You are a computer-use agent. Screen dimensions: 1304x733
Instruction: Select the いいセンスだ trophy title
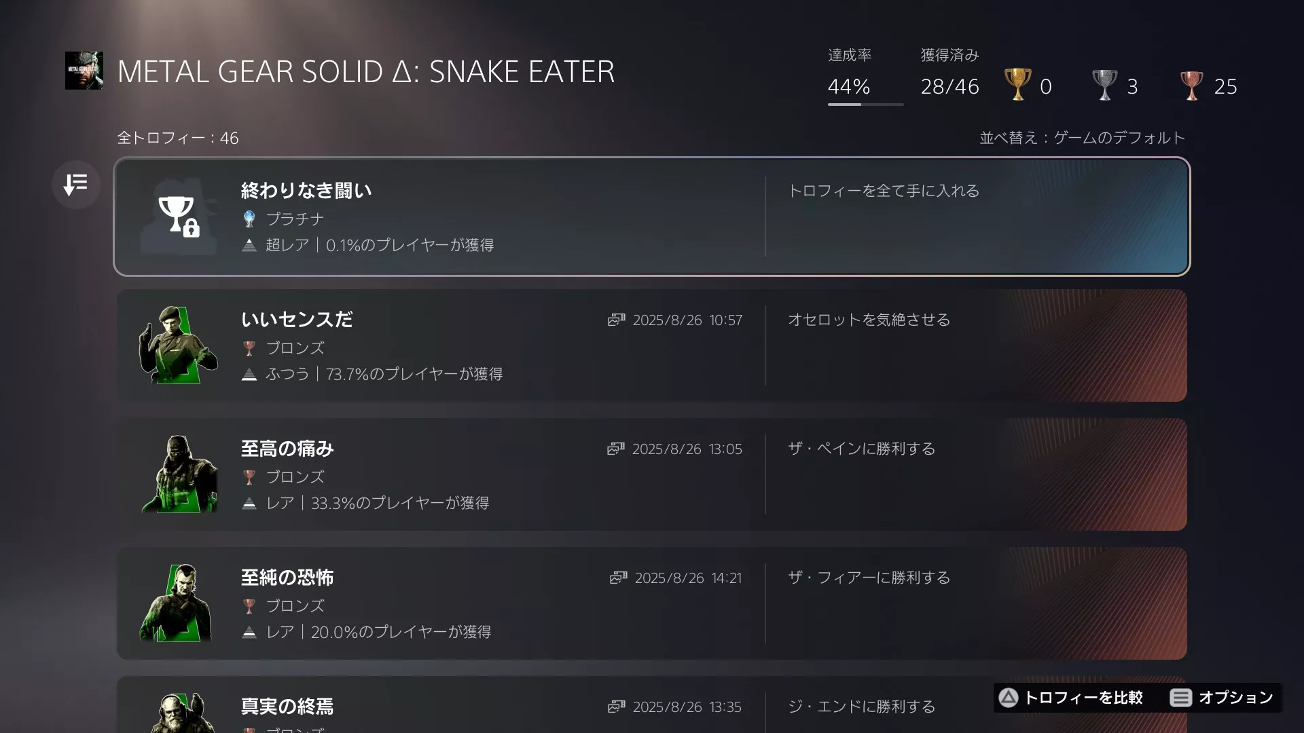(297, 320)
